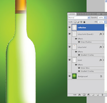Viewport: 107px width, 103px height.
Task: Click the botol layer thumbnail
Action: (74, 60)
